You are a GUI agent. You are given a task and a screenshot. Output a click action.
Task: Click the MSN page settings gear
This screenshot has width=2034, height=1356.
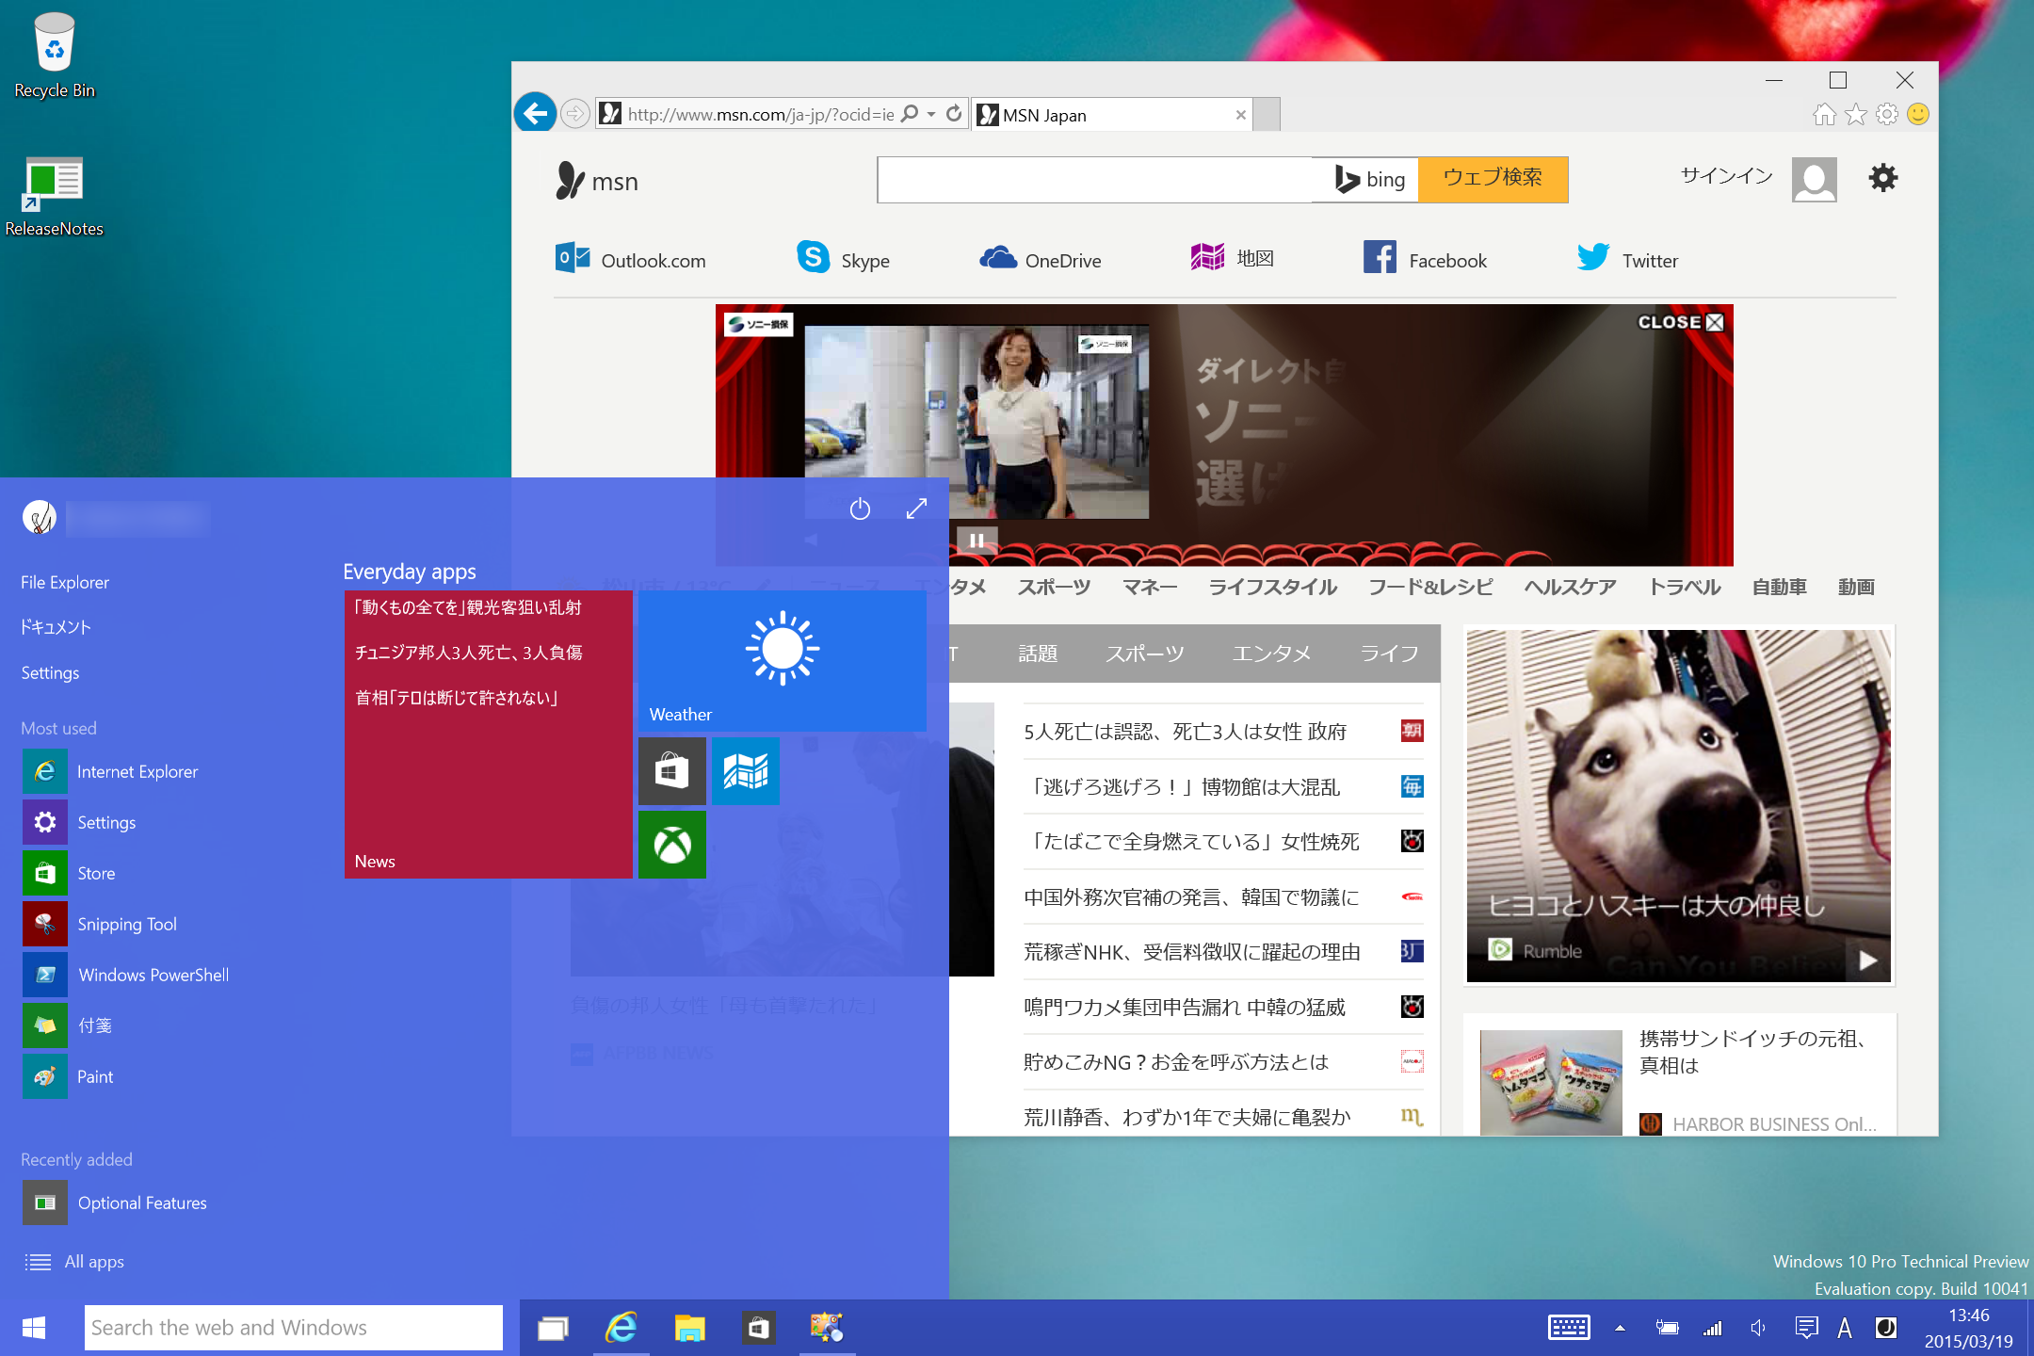pos(1882,178)
